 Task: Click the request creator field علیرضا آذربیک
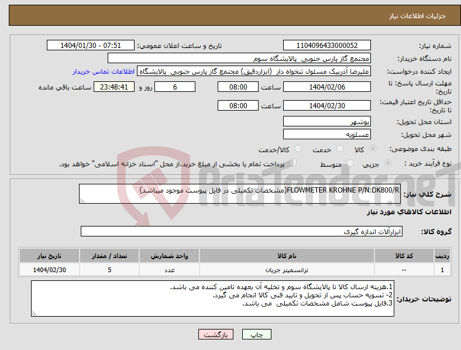click(x=254, y=71)
